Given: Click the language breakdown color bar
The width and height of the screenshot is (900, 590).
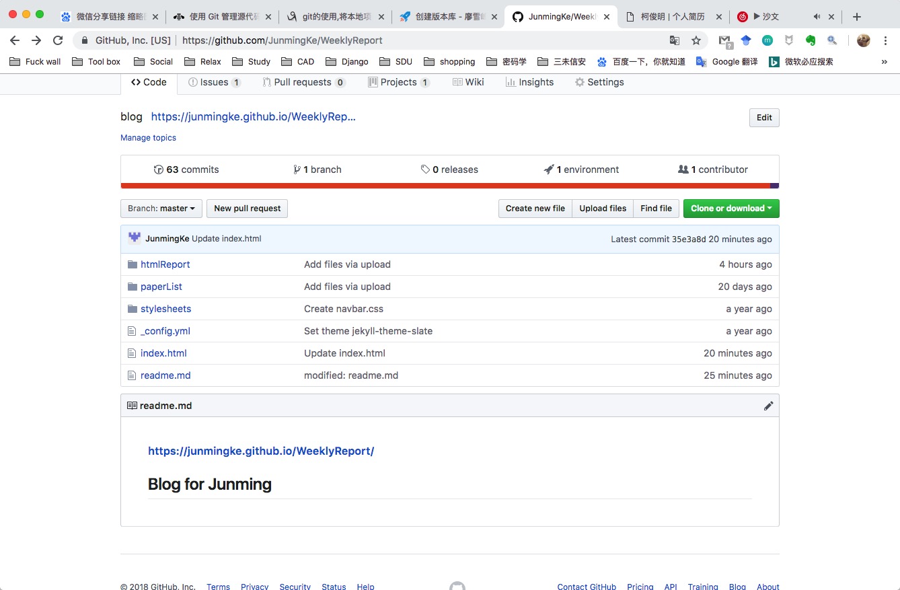Looking at the screenshot, I should pyautogui.click(x=450, y=186).
